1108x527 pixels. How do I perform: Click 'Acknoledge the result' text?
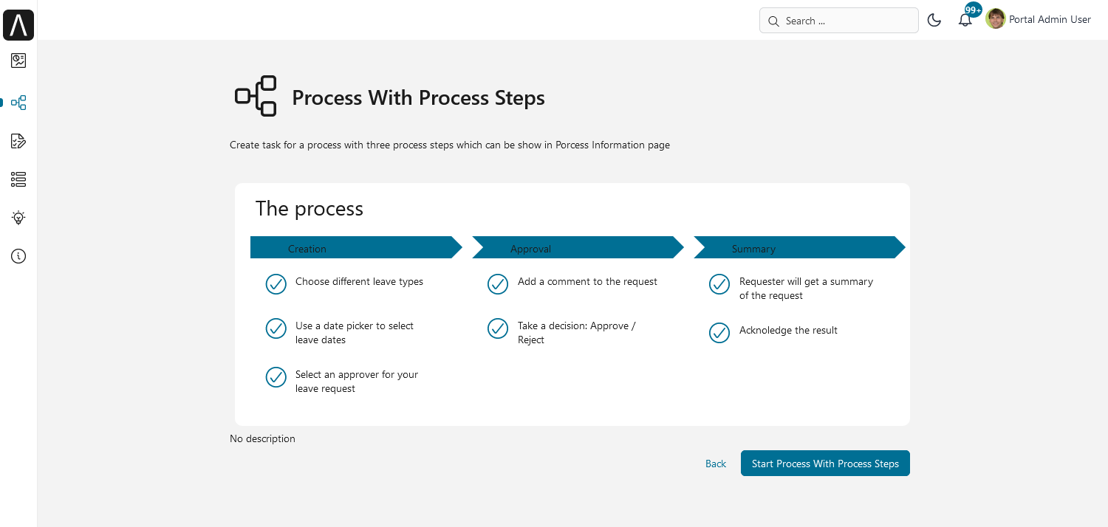[x=788, y=330]
